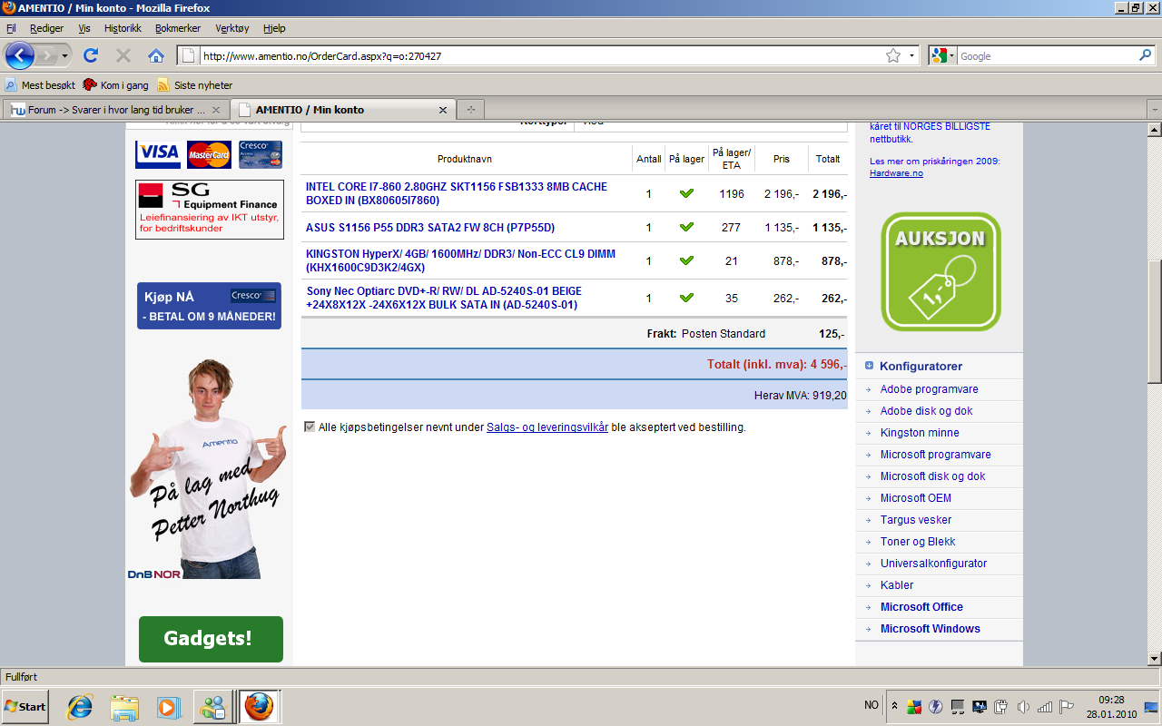Open the Windows Start menu
The width and height of the screenshot is (1162, 726).
point(25,706)
